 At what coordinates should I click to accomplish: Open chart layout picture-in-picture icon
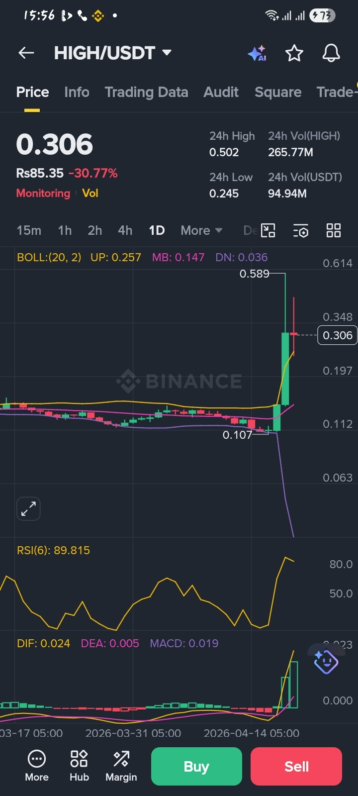[x=268, y=230]
